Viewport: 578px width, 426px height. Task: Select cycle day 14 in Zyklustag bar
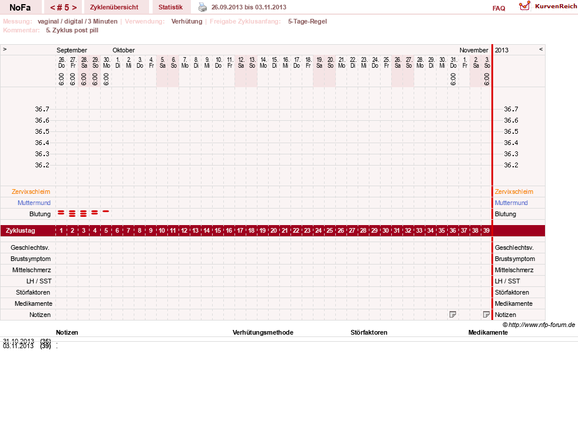pos(206,230)
